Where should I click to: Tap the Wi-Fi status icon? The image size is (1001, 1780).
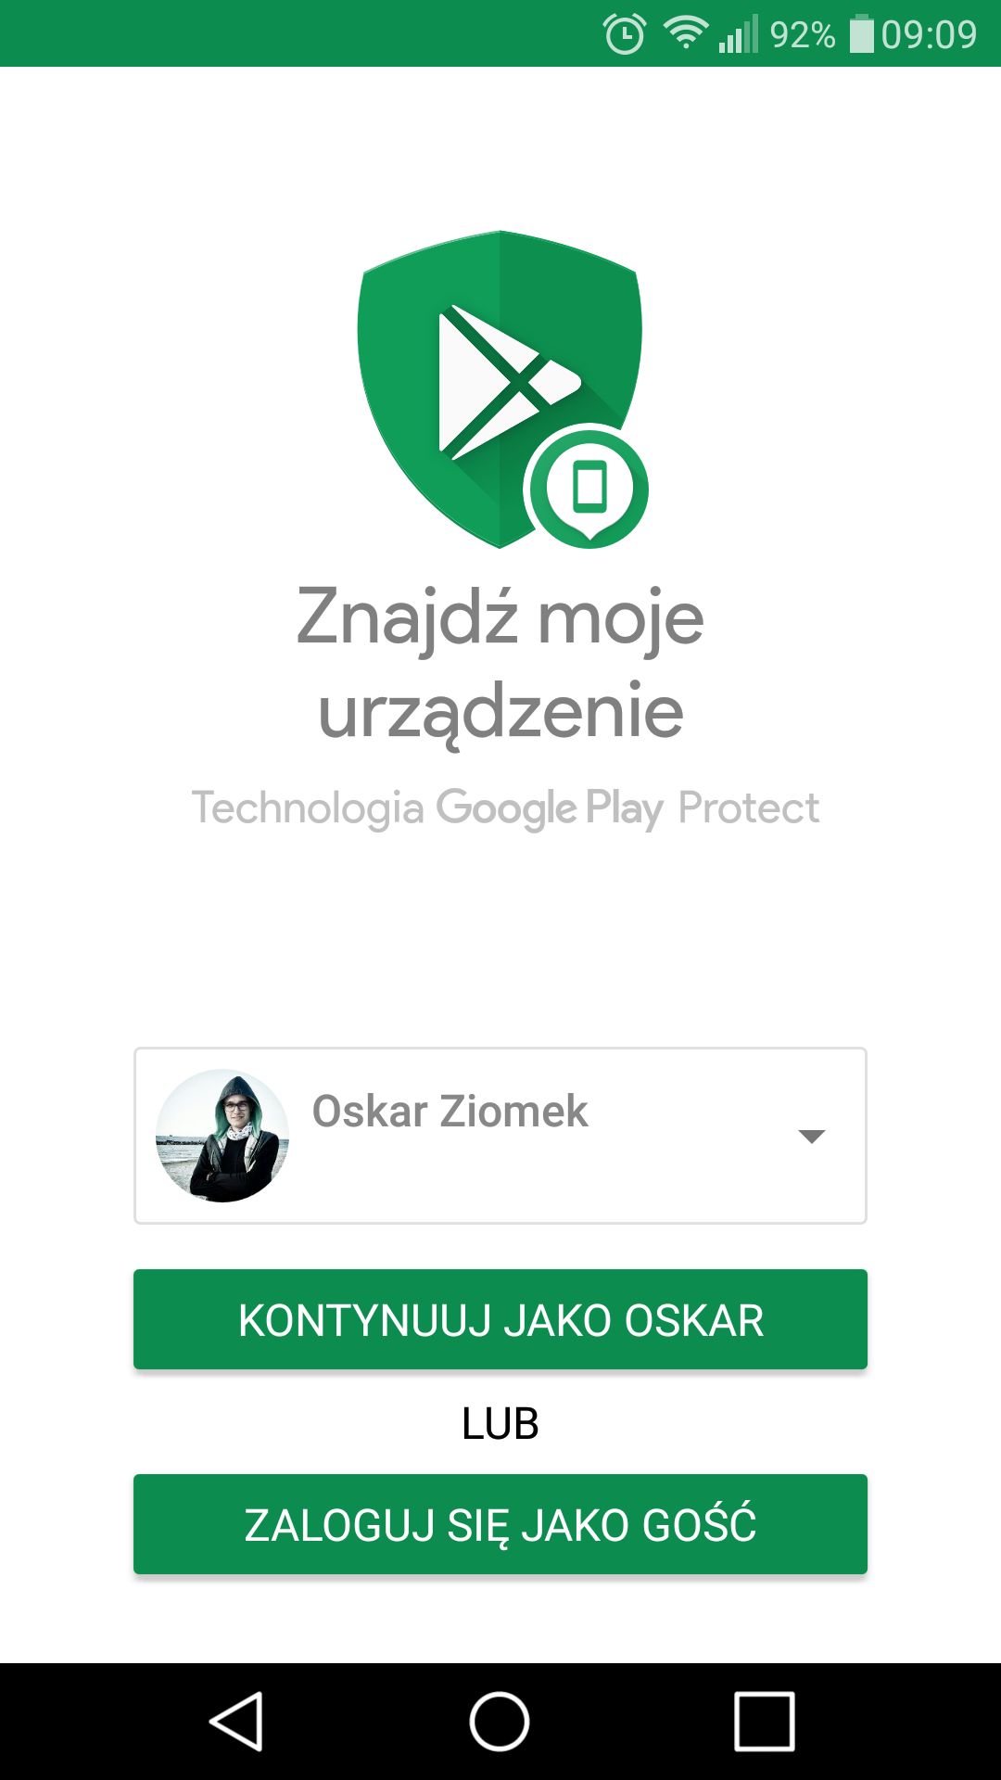click(x=686, y=34)
